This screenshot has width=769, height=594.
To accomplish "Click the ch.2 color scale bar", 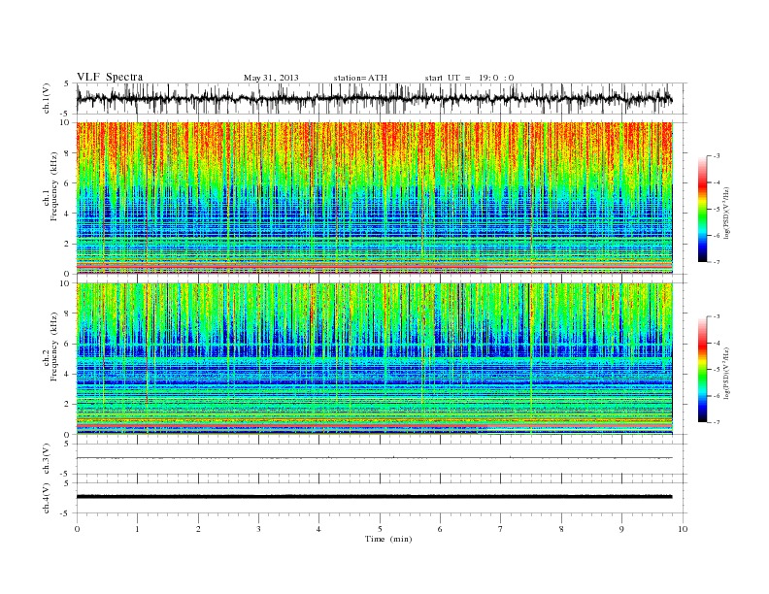I will 703,369.
